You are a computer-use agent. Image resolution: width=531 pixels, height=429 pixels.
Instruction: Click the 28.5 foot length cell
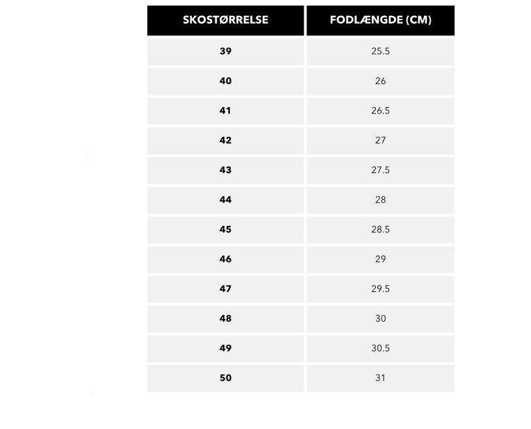[380, 229]
